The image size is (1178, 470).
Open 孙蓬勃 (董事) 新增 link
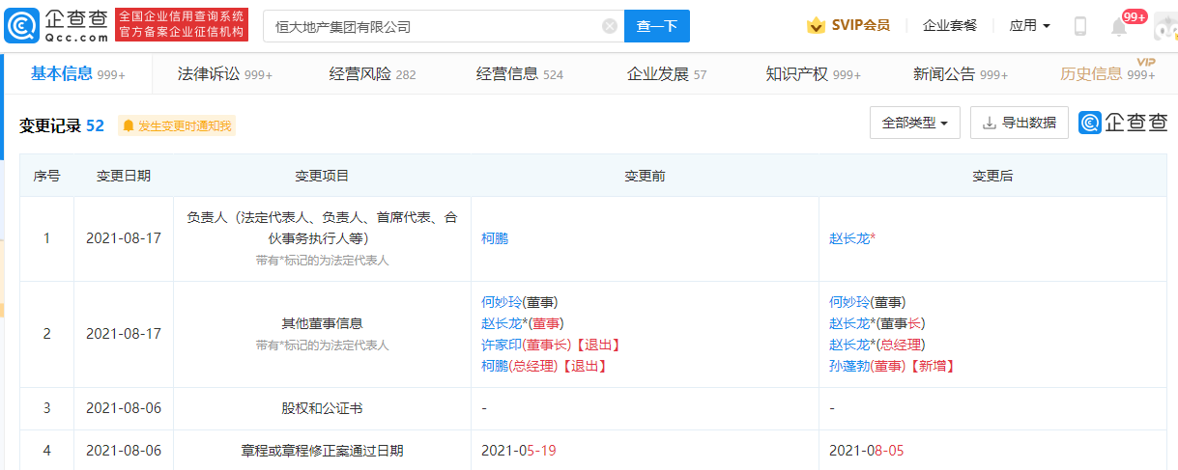891,366
